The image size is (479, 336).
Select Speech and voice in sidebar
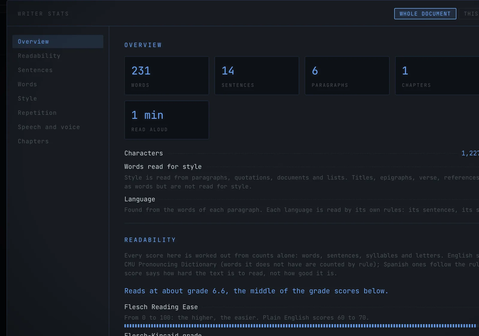click(58, 127)
